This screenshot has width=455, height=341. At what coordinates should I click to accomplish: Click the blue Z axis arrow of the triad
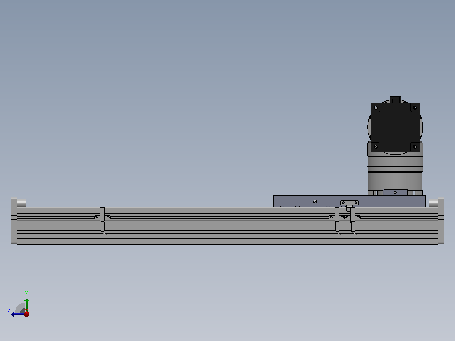tap(17, 314)
